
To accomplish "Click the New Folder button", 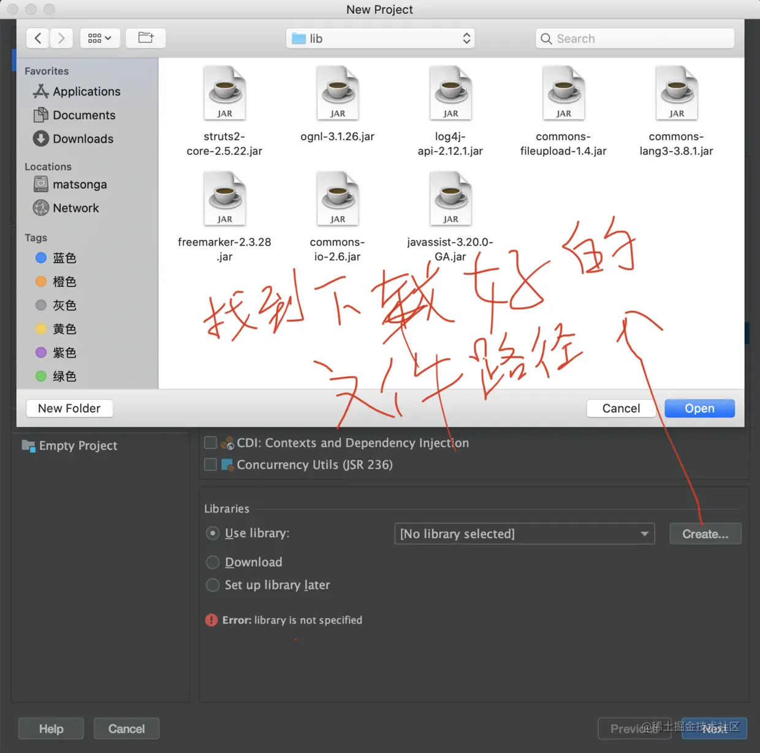I will [x=69, y=408].
